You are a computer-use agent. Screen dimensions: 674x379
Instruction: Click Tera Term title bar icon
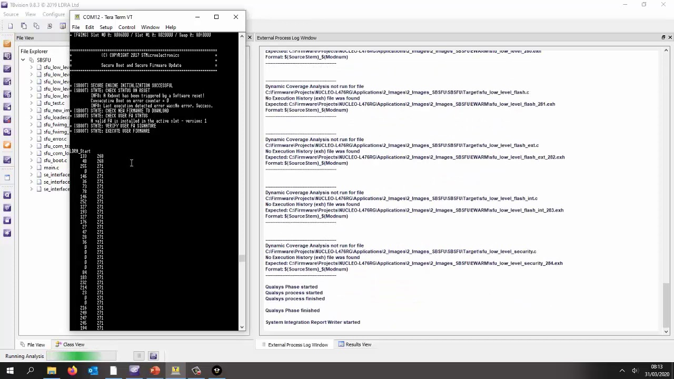click(x=77, y=17)
